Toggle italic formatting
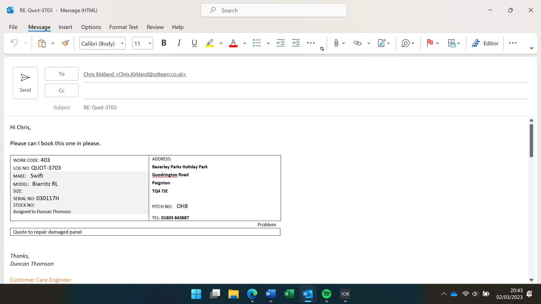This screenshot has height=304, width=541. tap(179, 43)
